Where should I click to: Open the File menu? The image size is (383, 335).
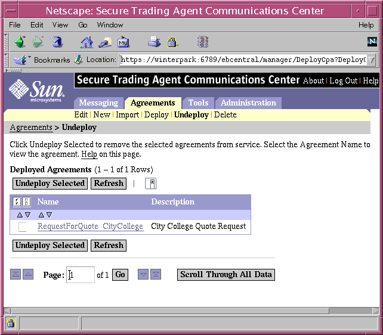(x=15, y=25)
